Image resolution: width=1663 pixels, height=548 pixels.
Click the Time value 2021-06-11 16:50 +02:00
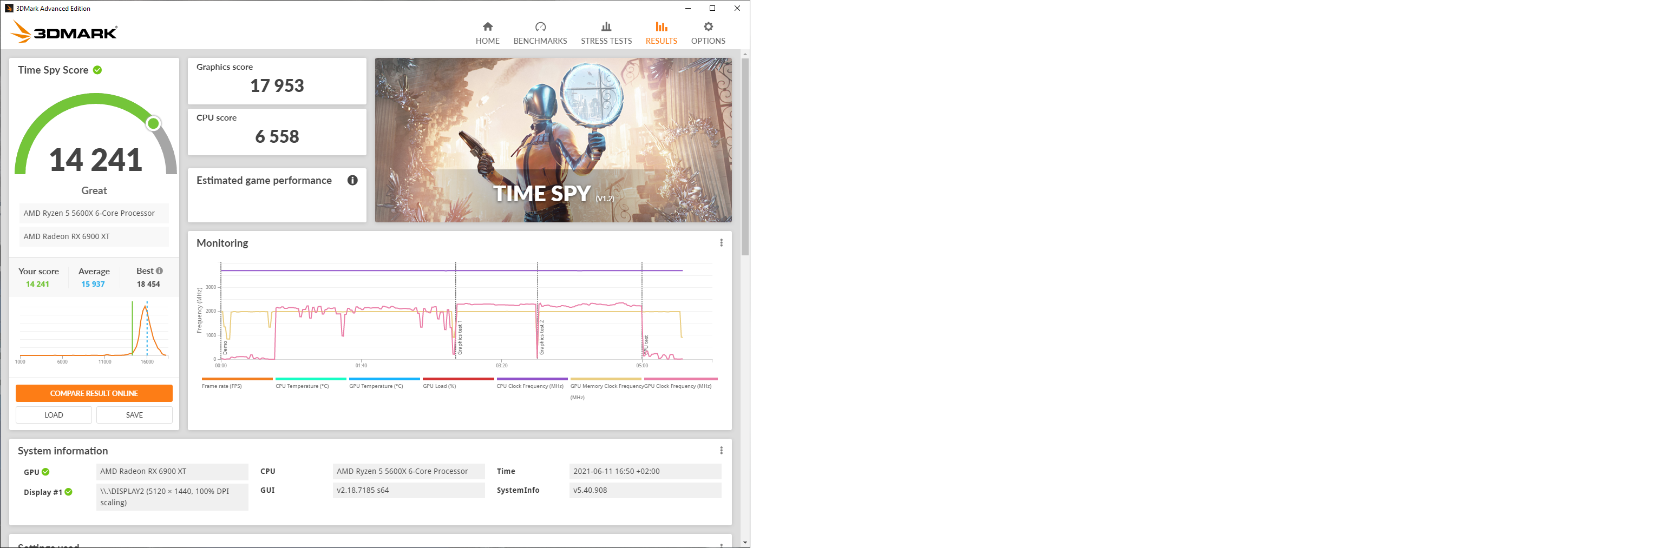pyautogui.click(x=645, y=471)
